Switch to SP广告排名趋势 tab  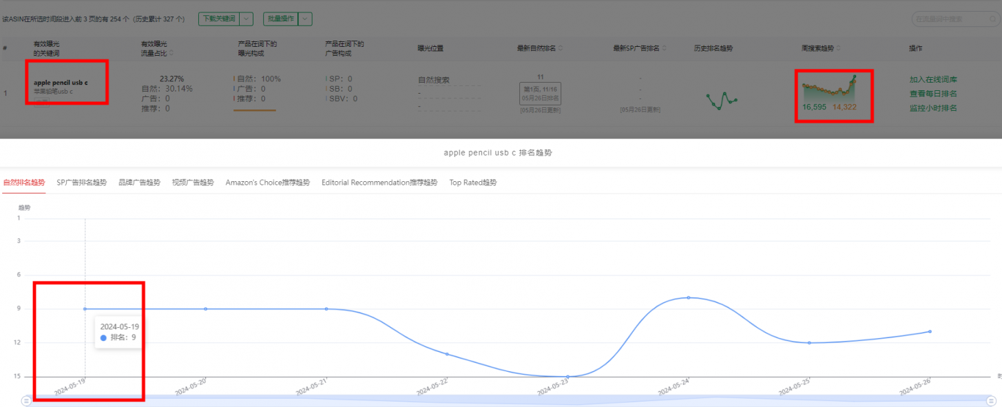tap(81, 182)
